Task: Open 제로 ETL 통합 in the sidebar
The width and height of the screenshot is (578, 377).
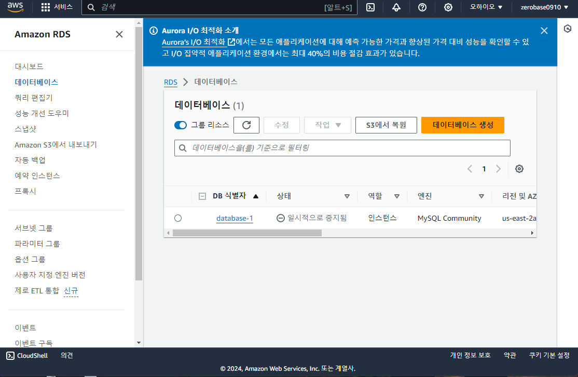Action: [x=37, y=290]
